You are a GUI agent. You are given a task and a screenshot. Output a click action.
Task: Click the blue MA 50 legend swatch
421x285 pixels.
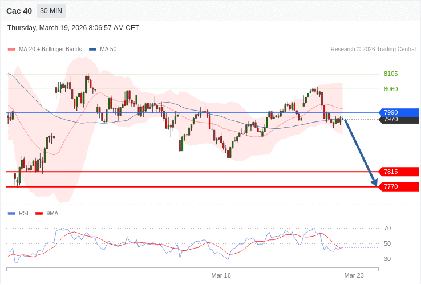[x=92, y=50]
